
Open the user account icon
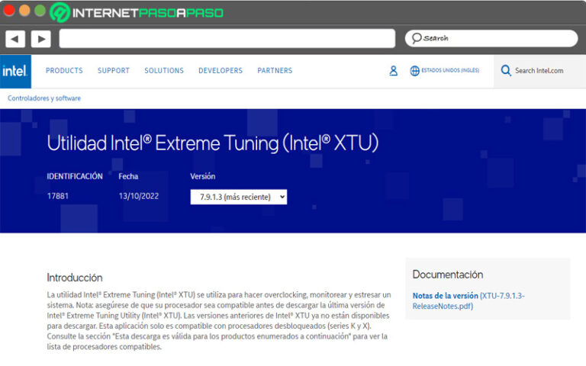393,71
